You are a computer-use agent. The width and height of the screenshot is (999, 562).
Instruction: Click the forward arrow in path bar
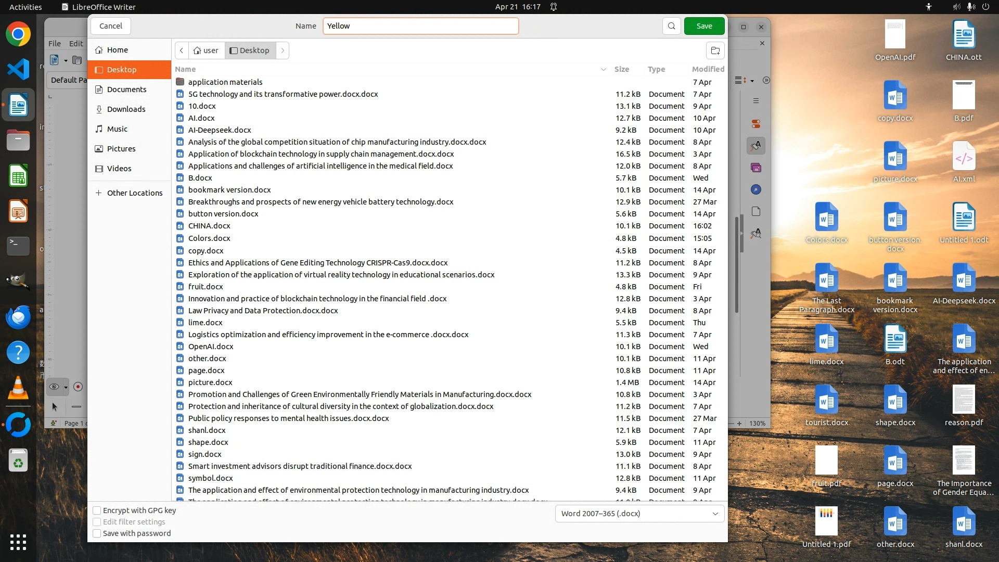(283, 50)
